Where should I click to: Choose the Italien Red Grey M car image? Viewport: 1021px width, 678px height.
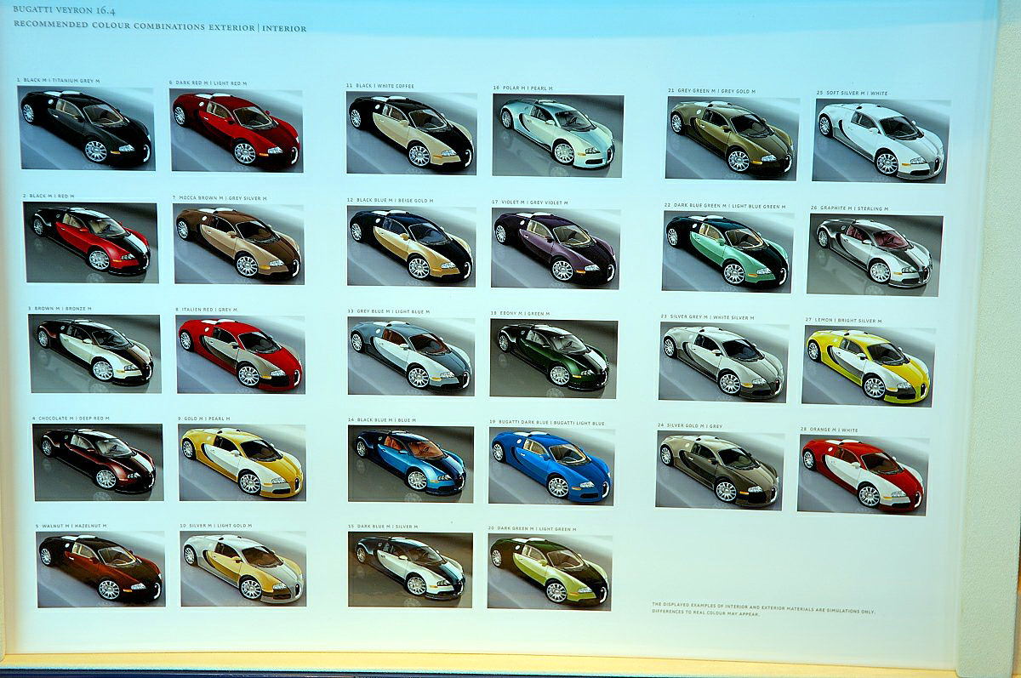coord(240,354)
